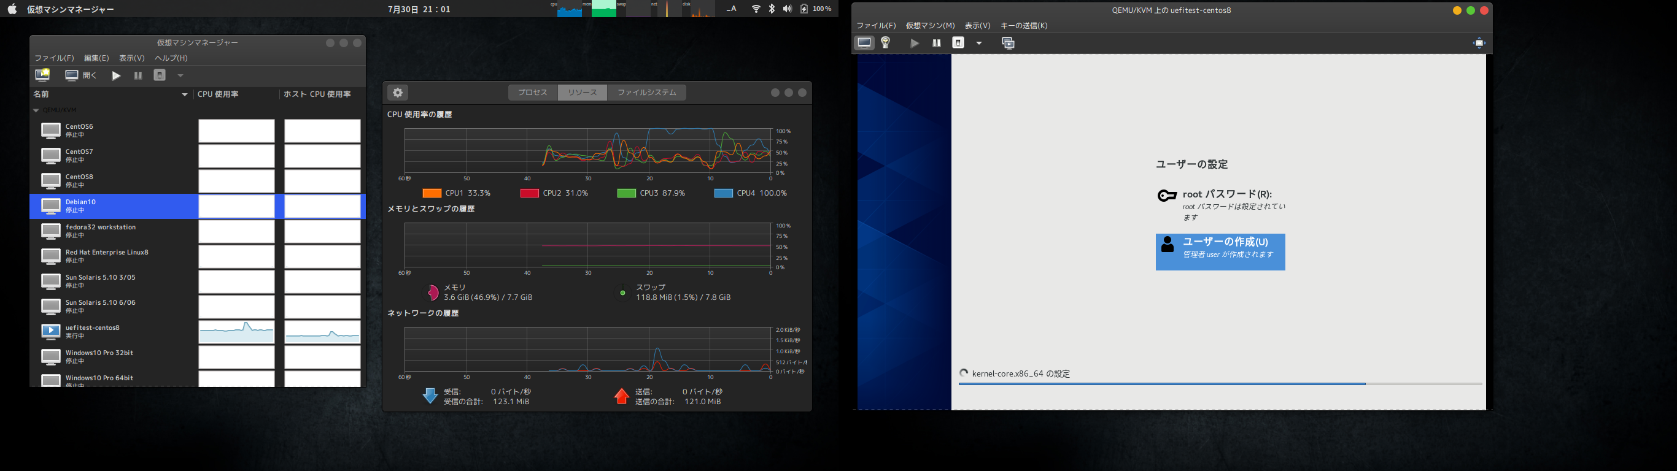This screenshot has width=1677, height=471.
Task: Change CPU4 blue graph color
Action: (x=724, y=193)
